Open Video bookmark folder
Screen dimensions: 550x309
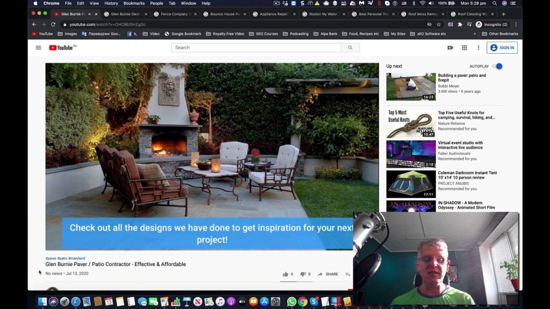tap(151, 34)
